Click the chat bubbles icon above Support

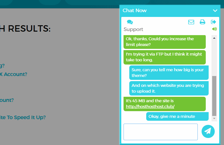pos(130,22)
